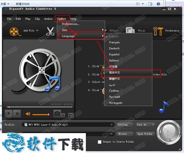Click the stop button in preview player
Viewport: 184px width, 153px height.
click(17, 114)
